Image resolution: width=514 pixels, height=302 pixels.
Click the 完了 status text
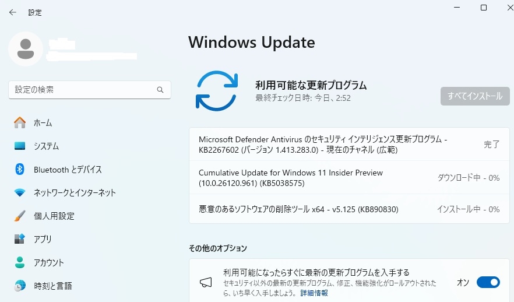(492, 144)
